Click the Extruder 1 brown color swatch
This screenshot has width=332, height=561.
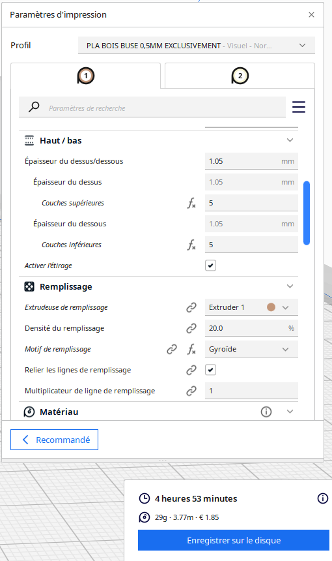tap(271, 307)
